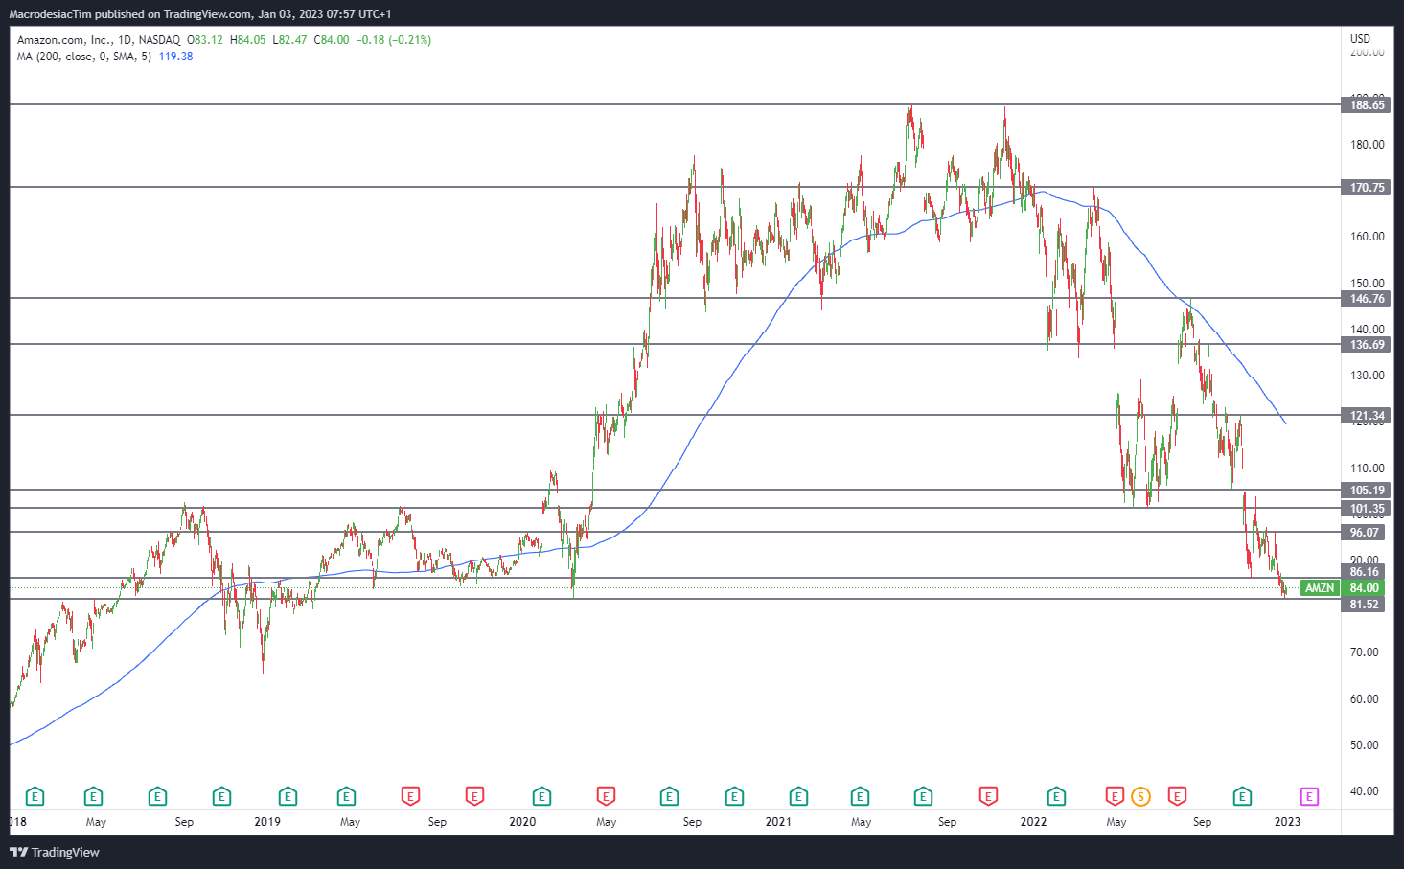This screenshot has height=869, width=1404.
Task: Click the L82.47 low value in legend
Action: tap(289, 40)
